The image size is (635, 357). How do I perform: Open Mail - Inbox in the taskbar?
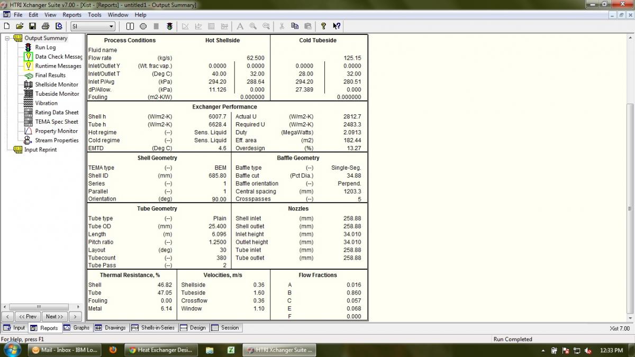[x=65, y=350]
